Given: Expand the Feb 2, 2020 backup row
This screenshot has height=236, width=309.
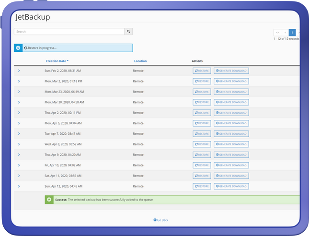Looking at the screenshot, I should tap(19, 71).
